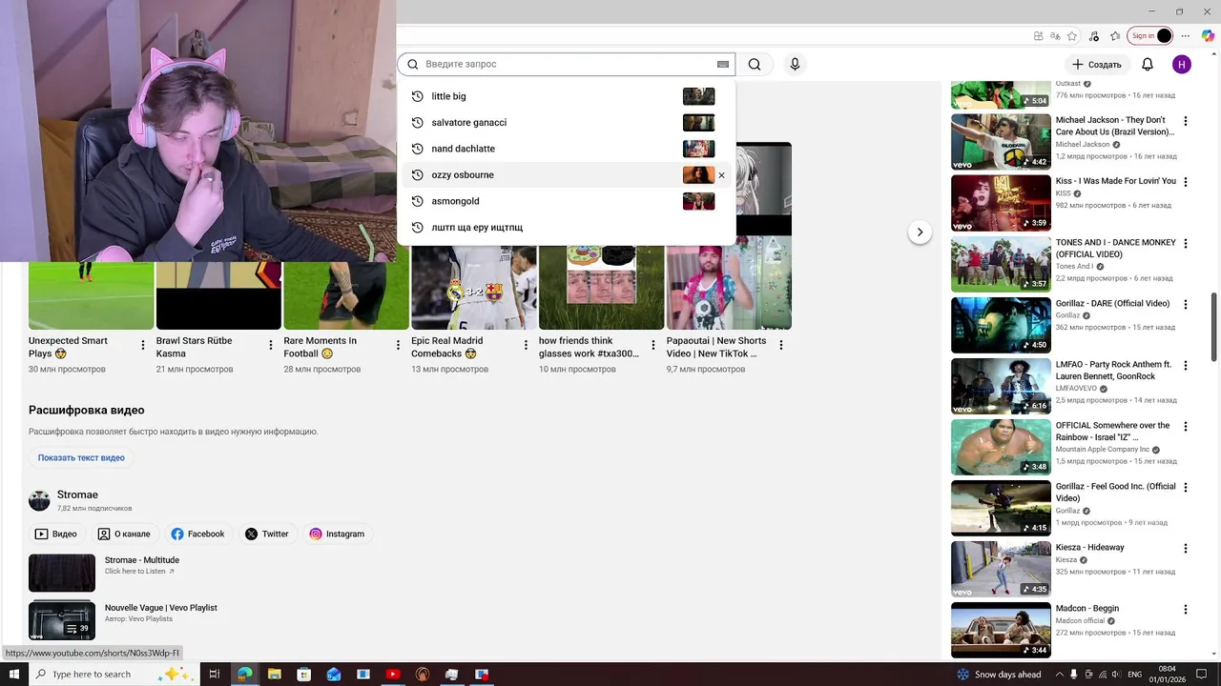The height and width of the screenshot is (686, 1221).
Task: Open Stromae's Instagram link
Action: point(337,534)
